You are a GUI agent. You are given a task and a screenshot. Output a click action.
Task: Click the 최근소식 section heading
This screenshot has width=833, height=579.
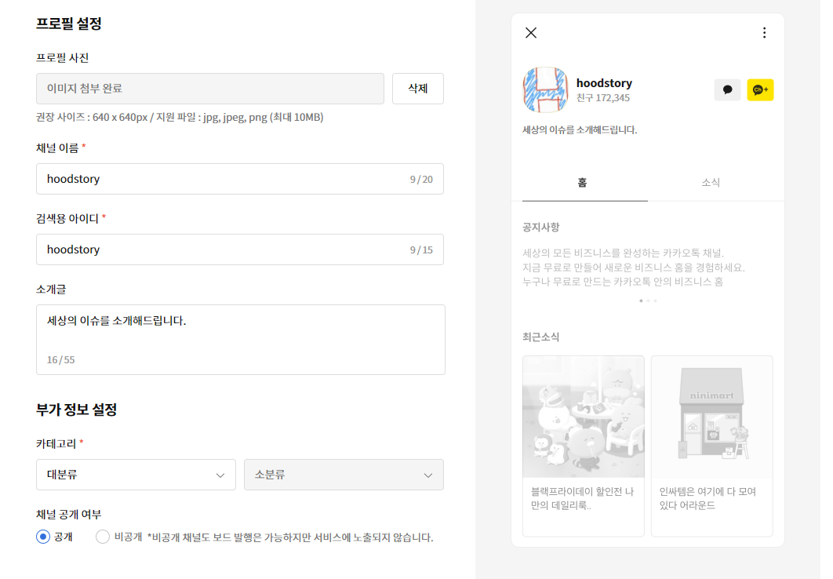pos(540,337)
